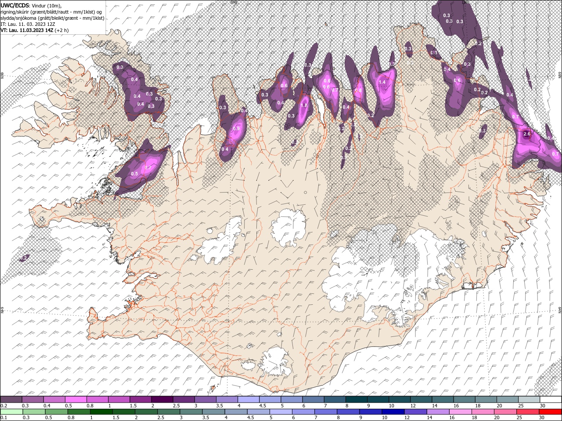
Task: Click the 25 label on the lower colour scale
Action: [x=520, y=417]
